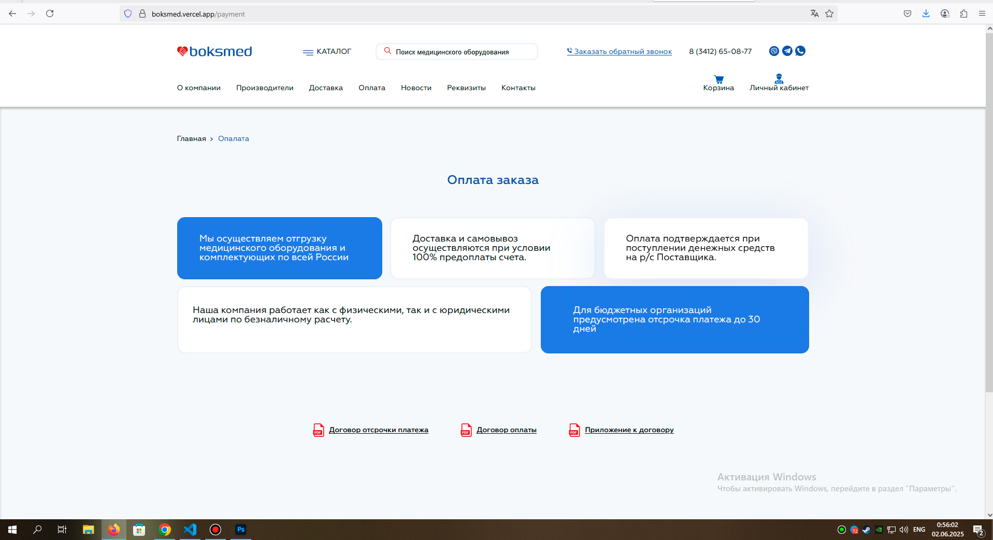Reload the page in browser

click(50, 13)
